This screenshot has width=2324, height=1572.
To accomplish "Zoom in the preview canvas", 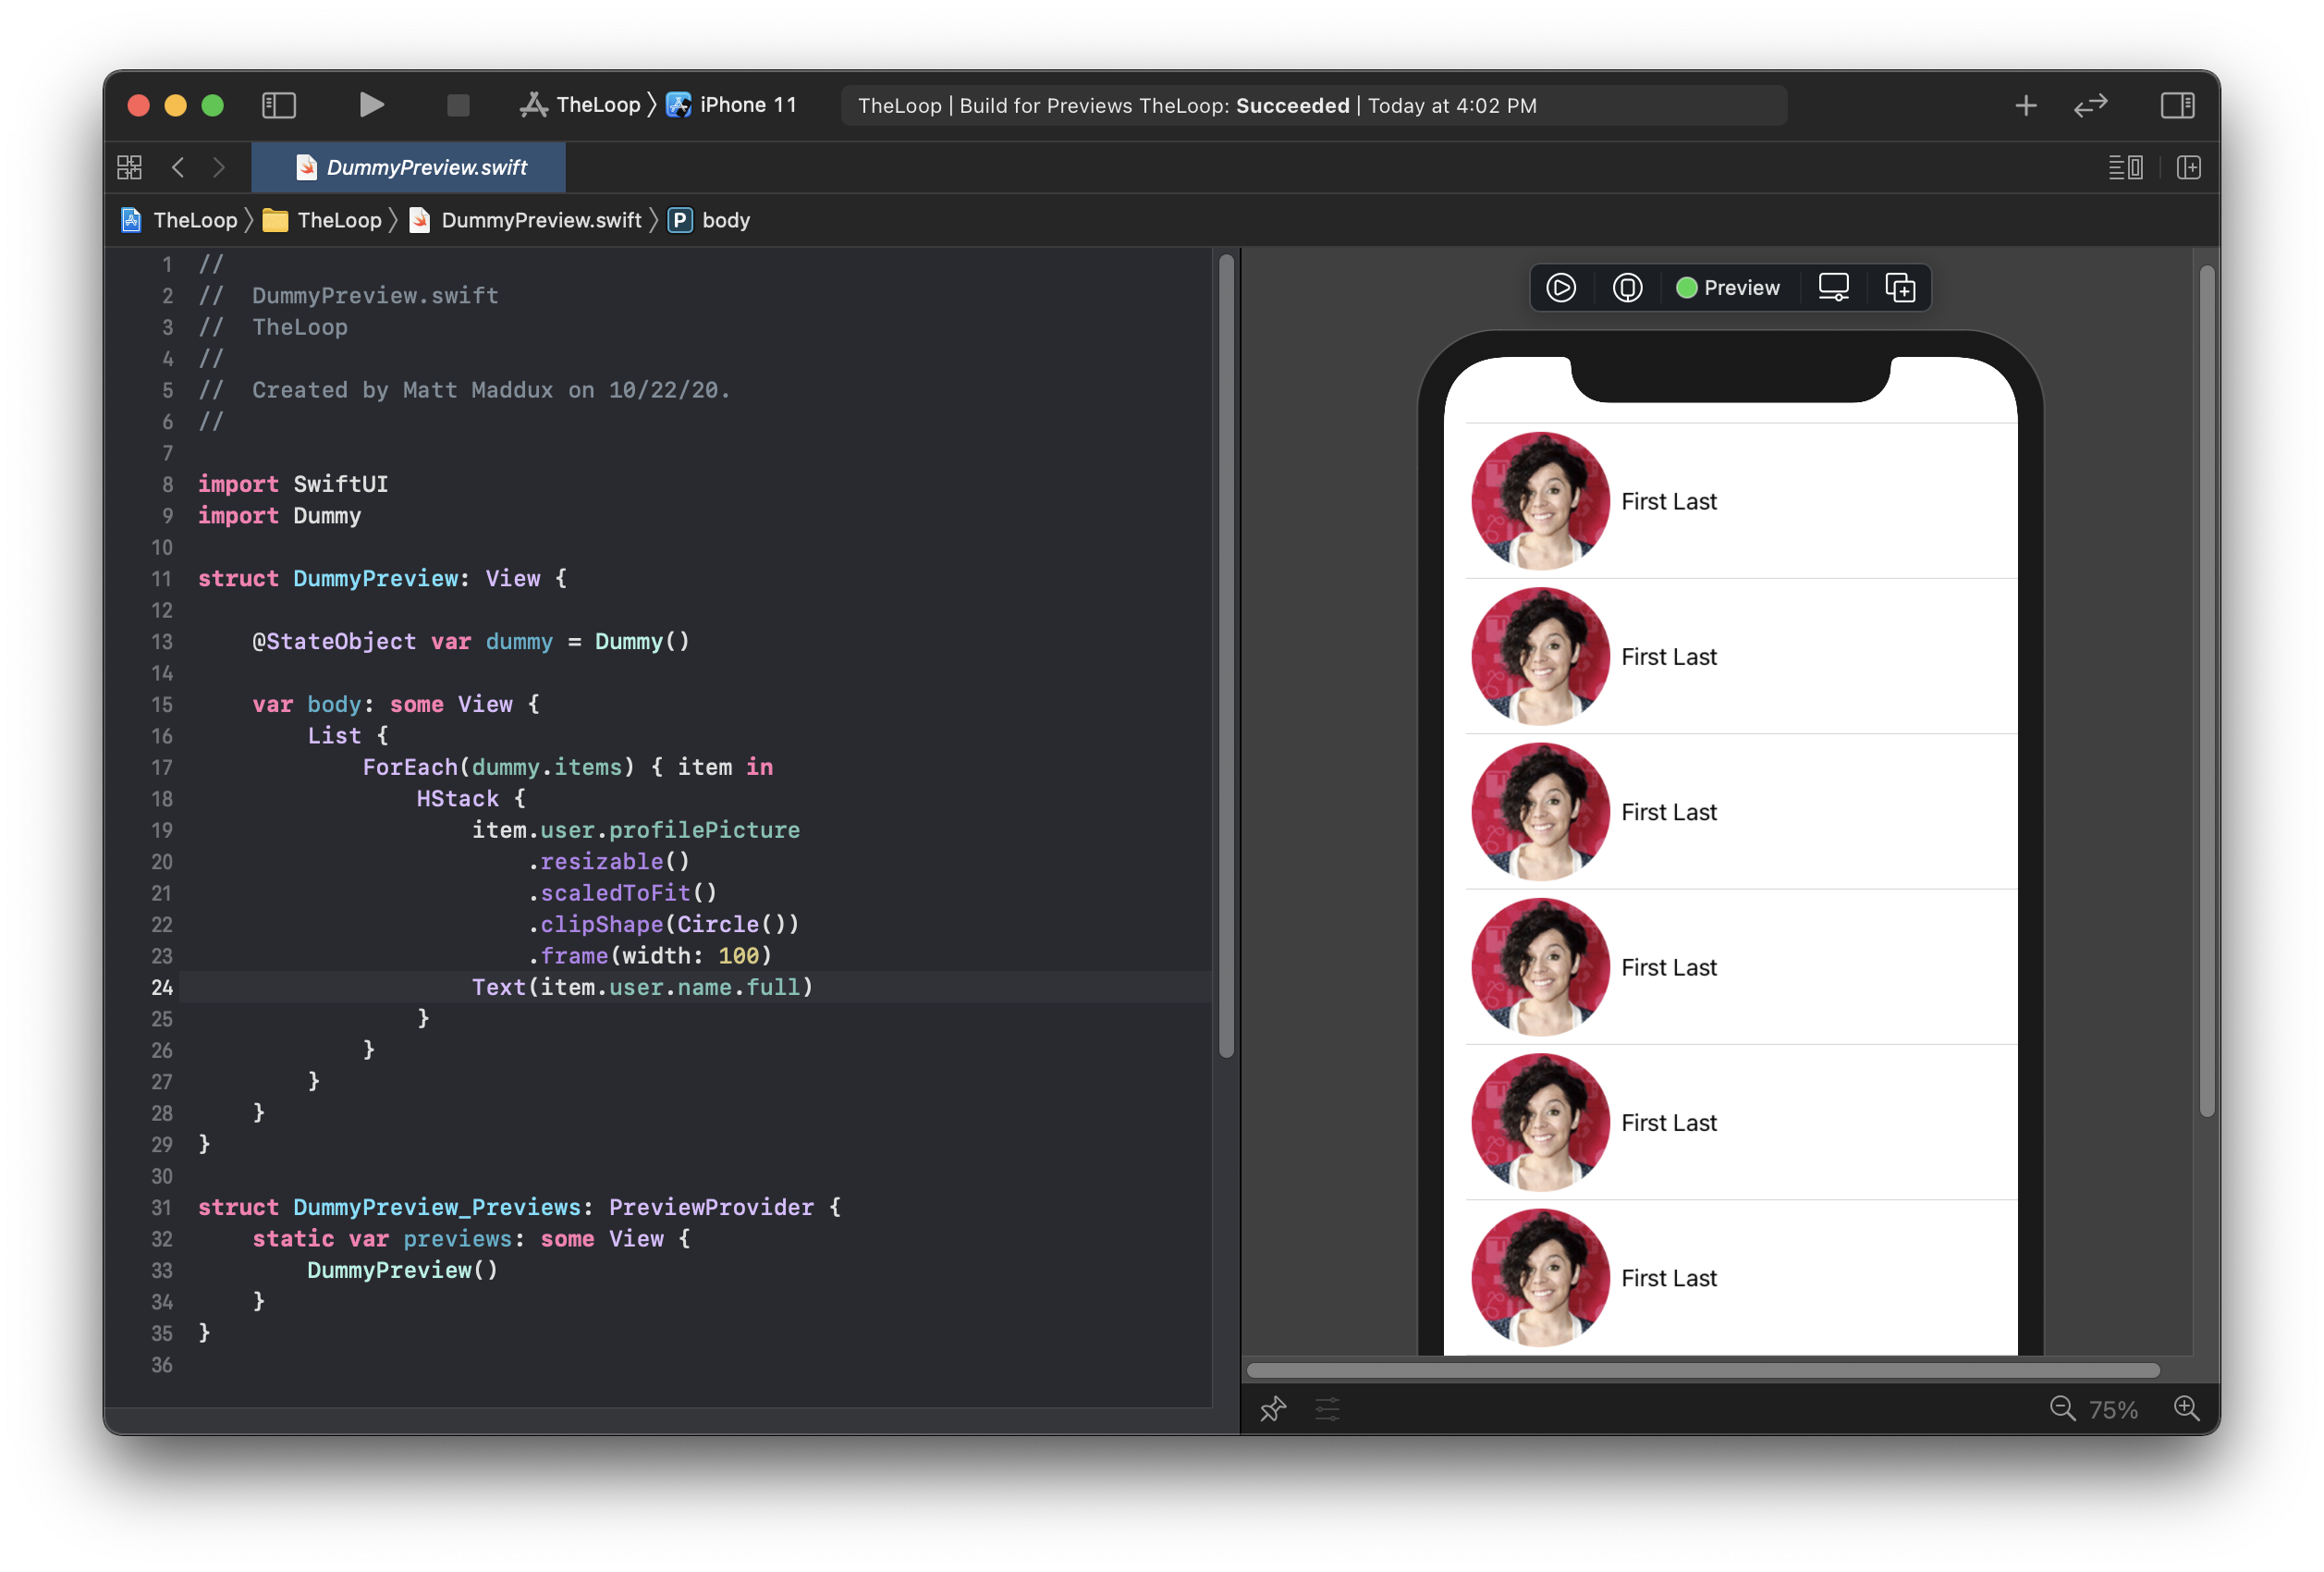I will pos(2186,1409).
